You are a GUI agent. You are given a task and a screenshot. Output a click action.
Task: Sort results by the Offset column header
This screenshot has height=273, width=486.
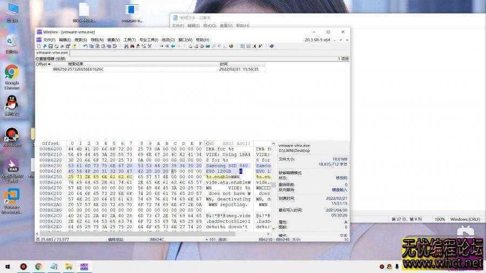tap(42, 64)
